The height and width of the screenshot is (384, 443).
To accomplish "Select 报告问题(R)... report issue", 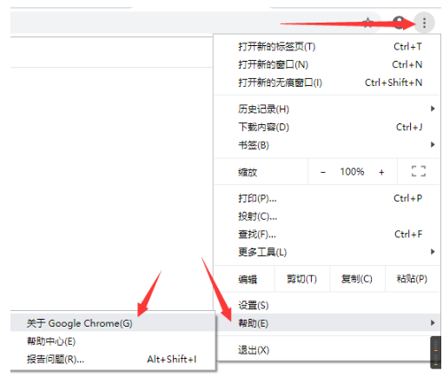I will (113, 359).
